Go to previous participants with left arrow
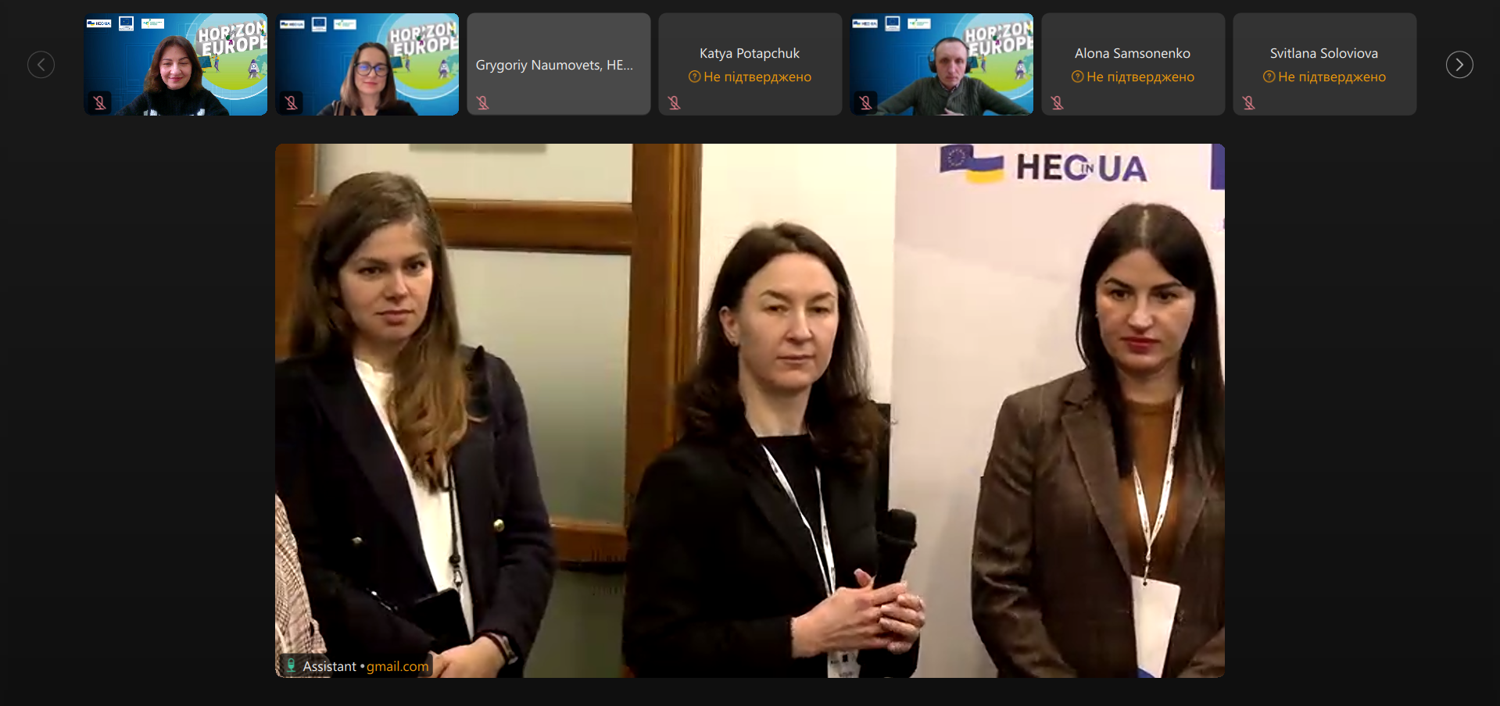The width and height of the screenshot is (1500, 706). pos(41,65)
